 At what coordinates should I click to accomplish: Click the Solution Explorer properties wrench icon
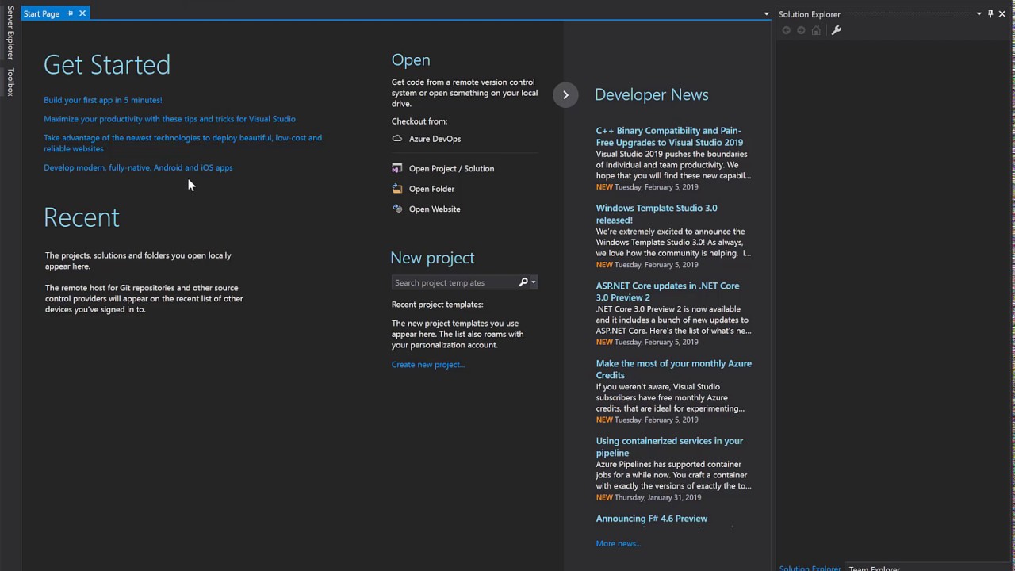pyautogui.click(x=836, y=30)
